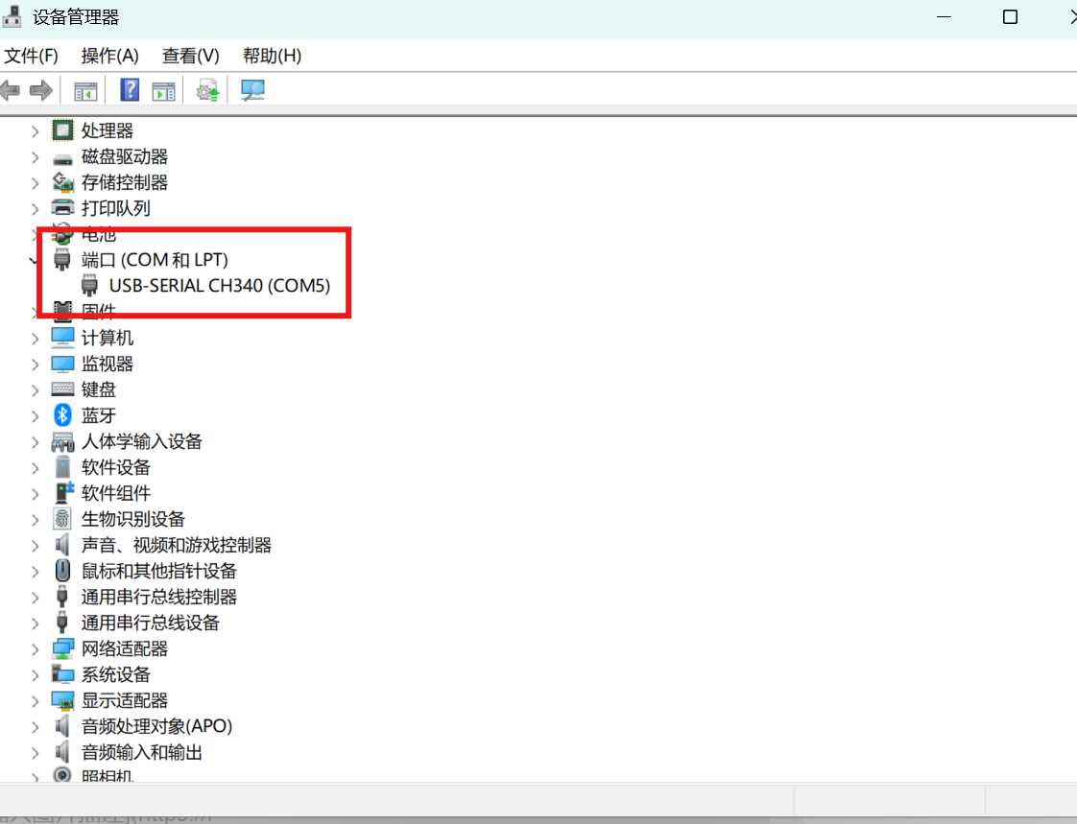
Task: Click the 网络适配器 network icon
Action: click(62, 648)
